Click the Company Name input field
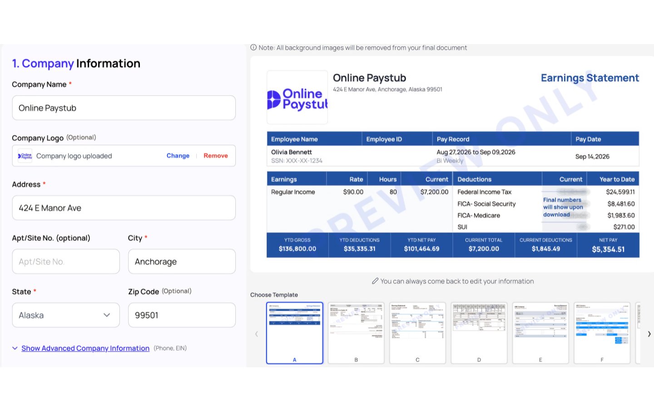The width and height of the screenshot is (654, 408). 124,108
